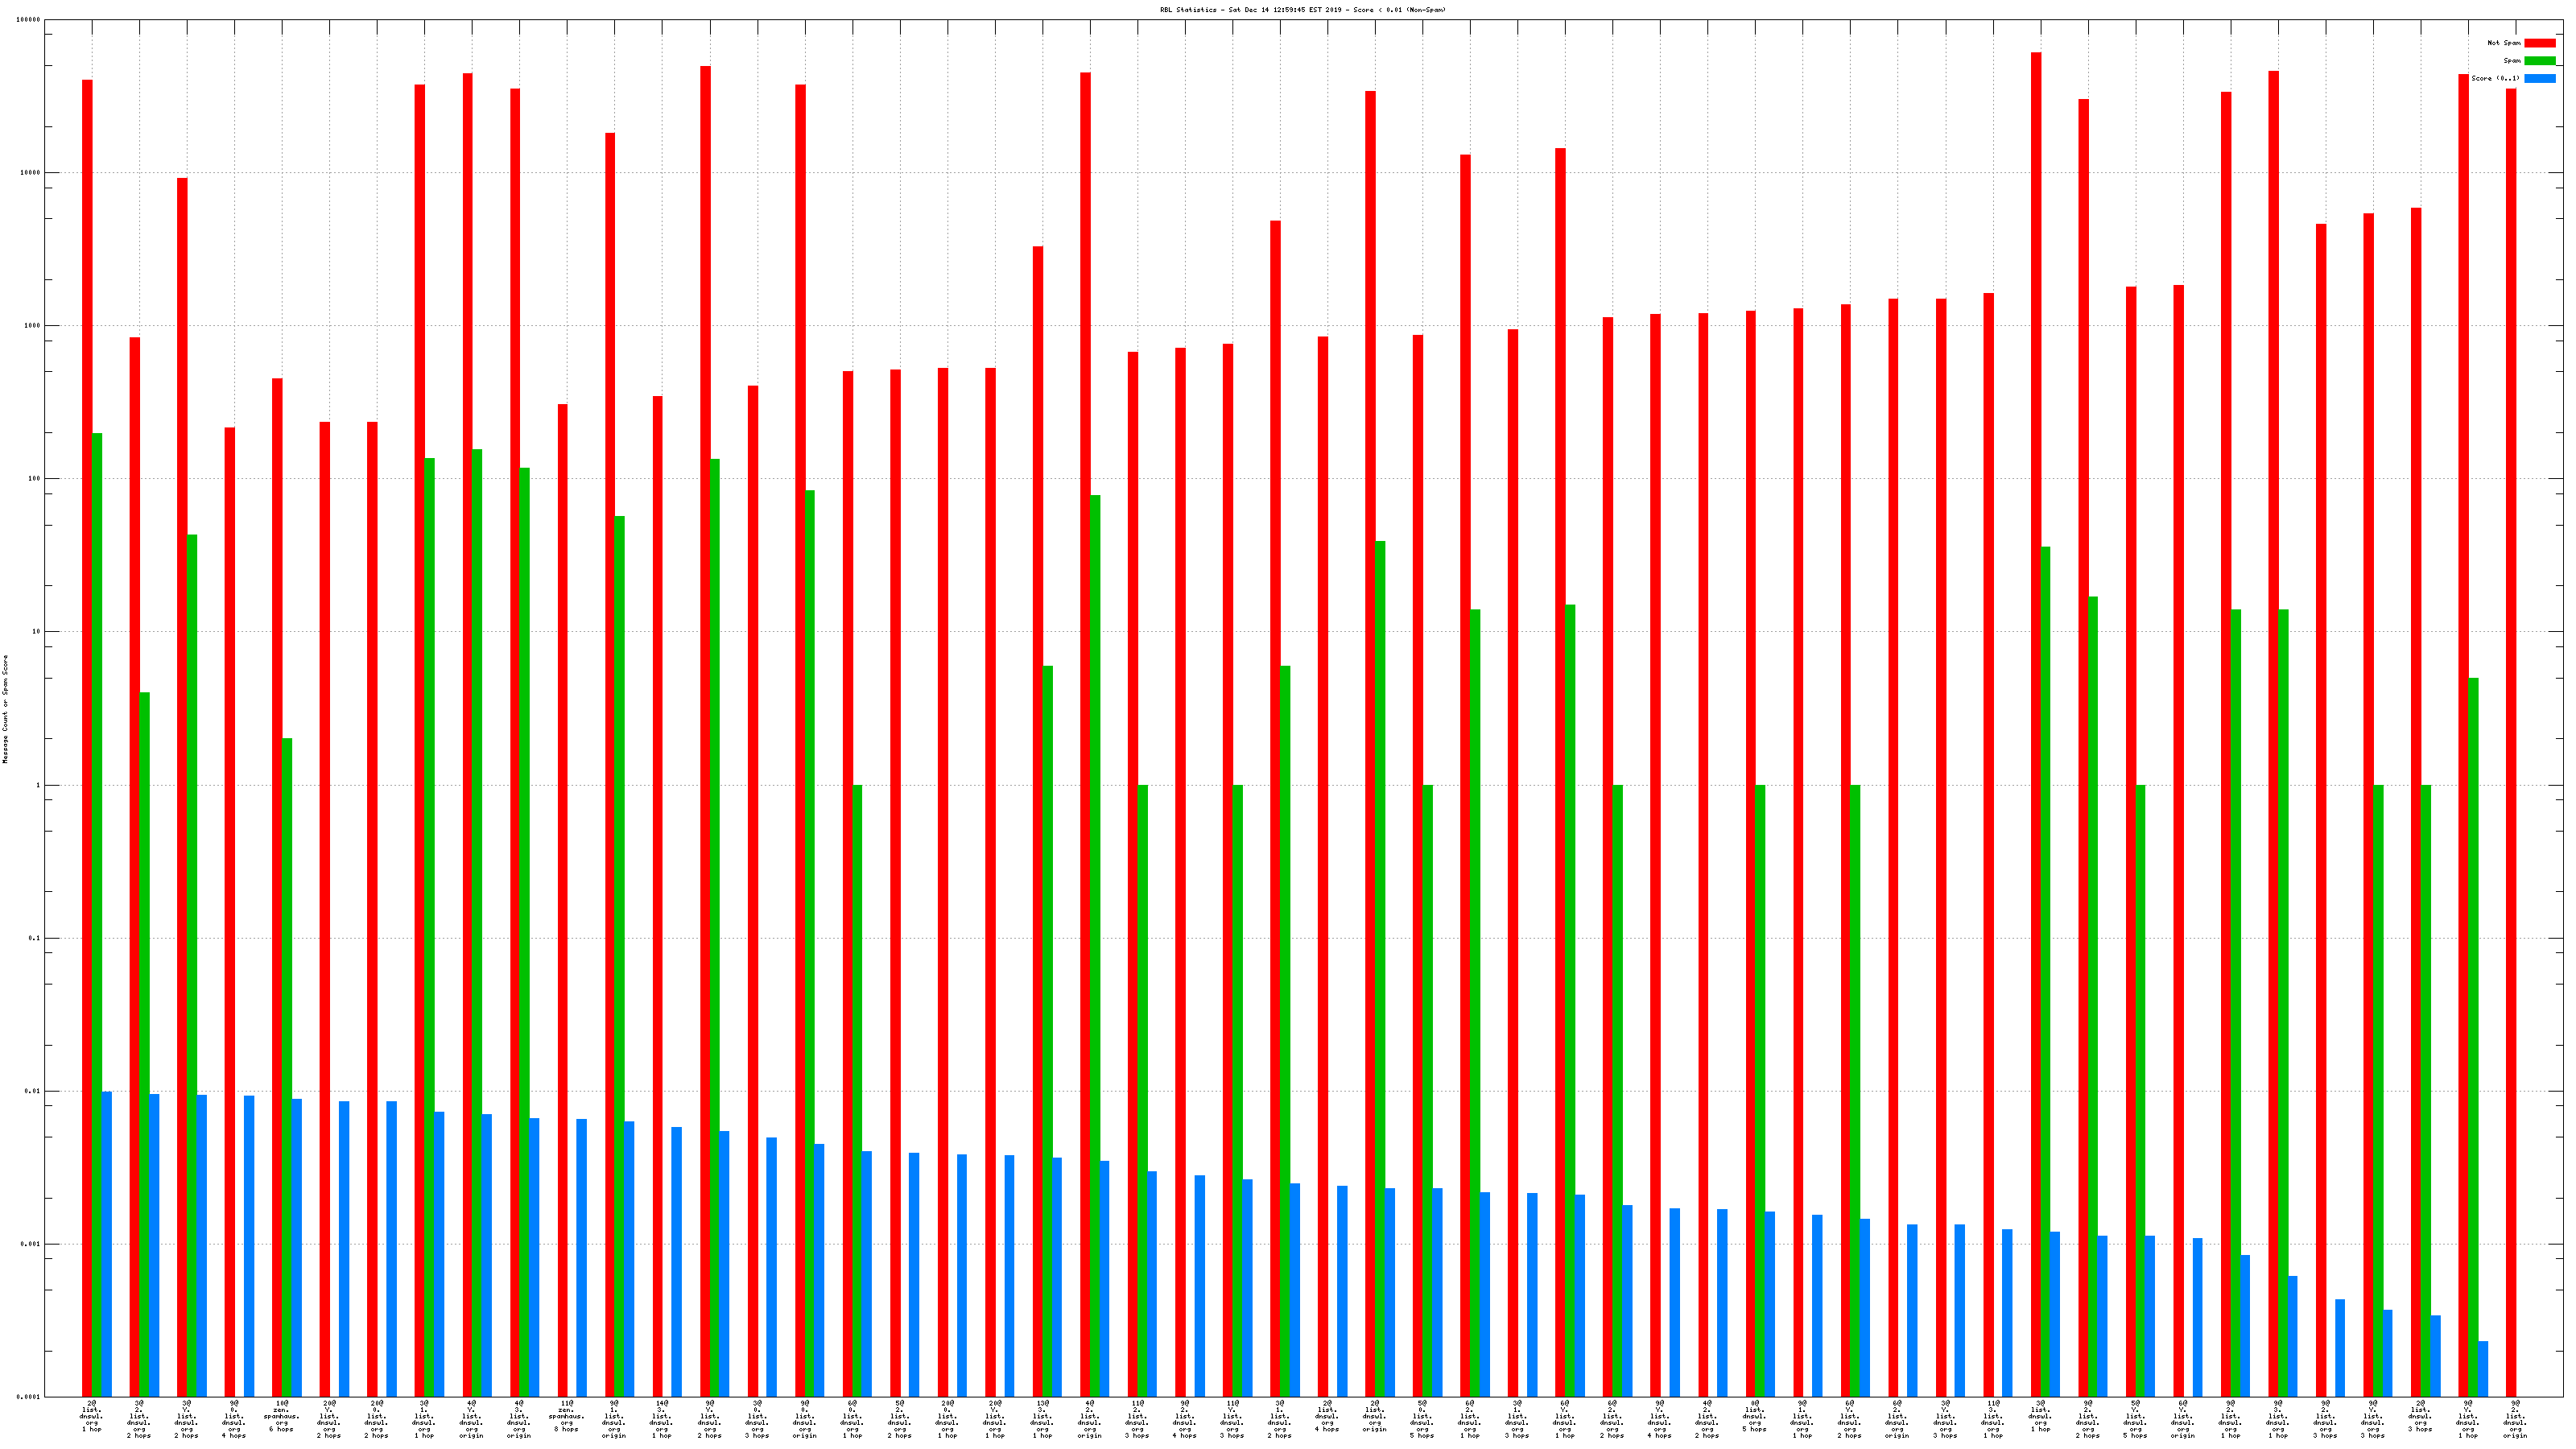Click the 'zen.spamhaus.org 6 hops' x-axis label
The width and height of the screenshot is (2576, 1449).
point(282,1416)
